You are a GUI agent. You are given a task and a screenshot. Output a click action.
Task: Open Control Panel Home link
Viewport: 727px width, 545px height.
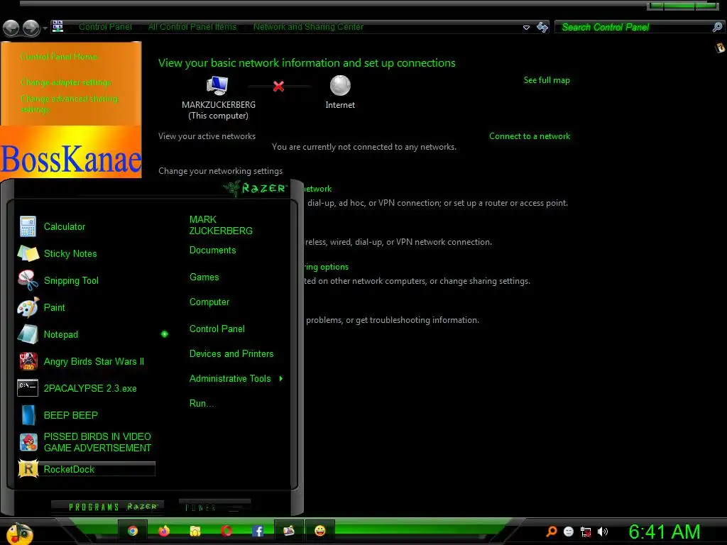click(59, 57)
